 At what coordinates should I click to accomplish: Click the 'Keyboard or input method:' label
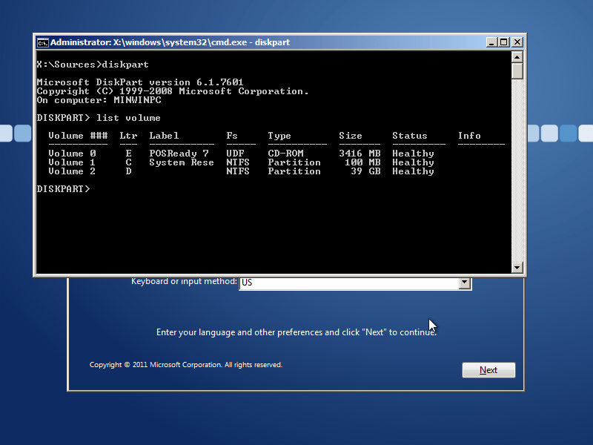tap(184, 282)
